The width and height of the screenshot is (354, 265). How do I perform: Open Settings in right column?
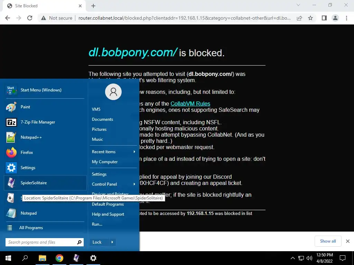(x=99, y=174)
